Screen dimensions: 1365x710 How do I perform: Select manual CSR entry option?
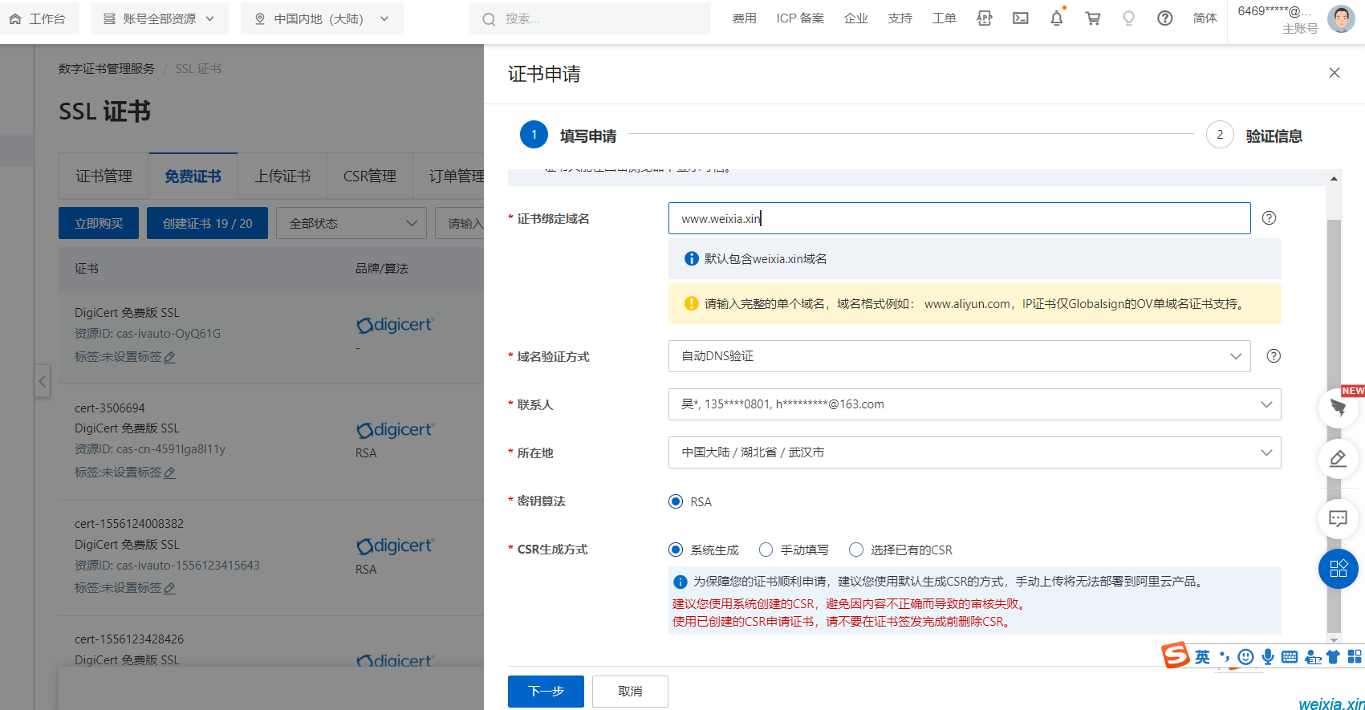pos(766,550)
